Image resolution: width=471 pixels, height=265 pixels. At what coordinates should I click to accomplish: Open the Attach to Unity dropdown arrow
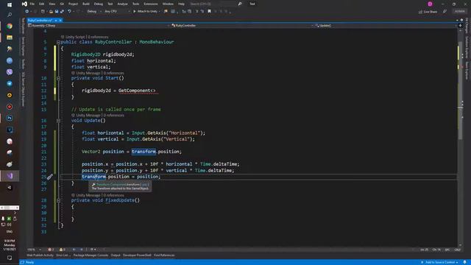click(160, 12)
